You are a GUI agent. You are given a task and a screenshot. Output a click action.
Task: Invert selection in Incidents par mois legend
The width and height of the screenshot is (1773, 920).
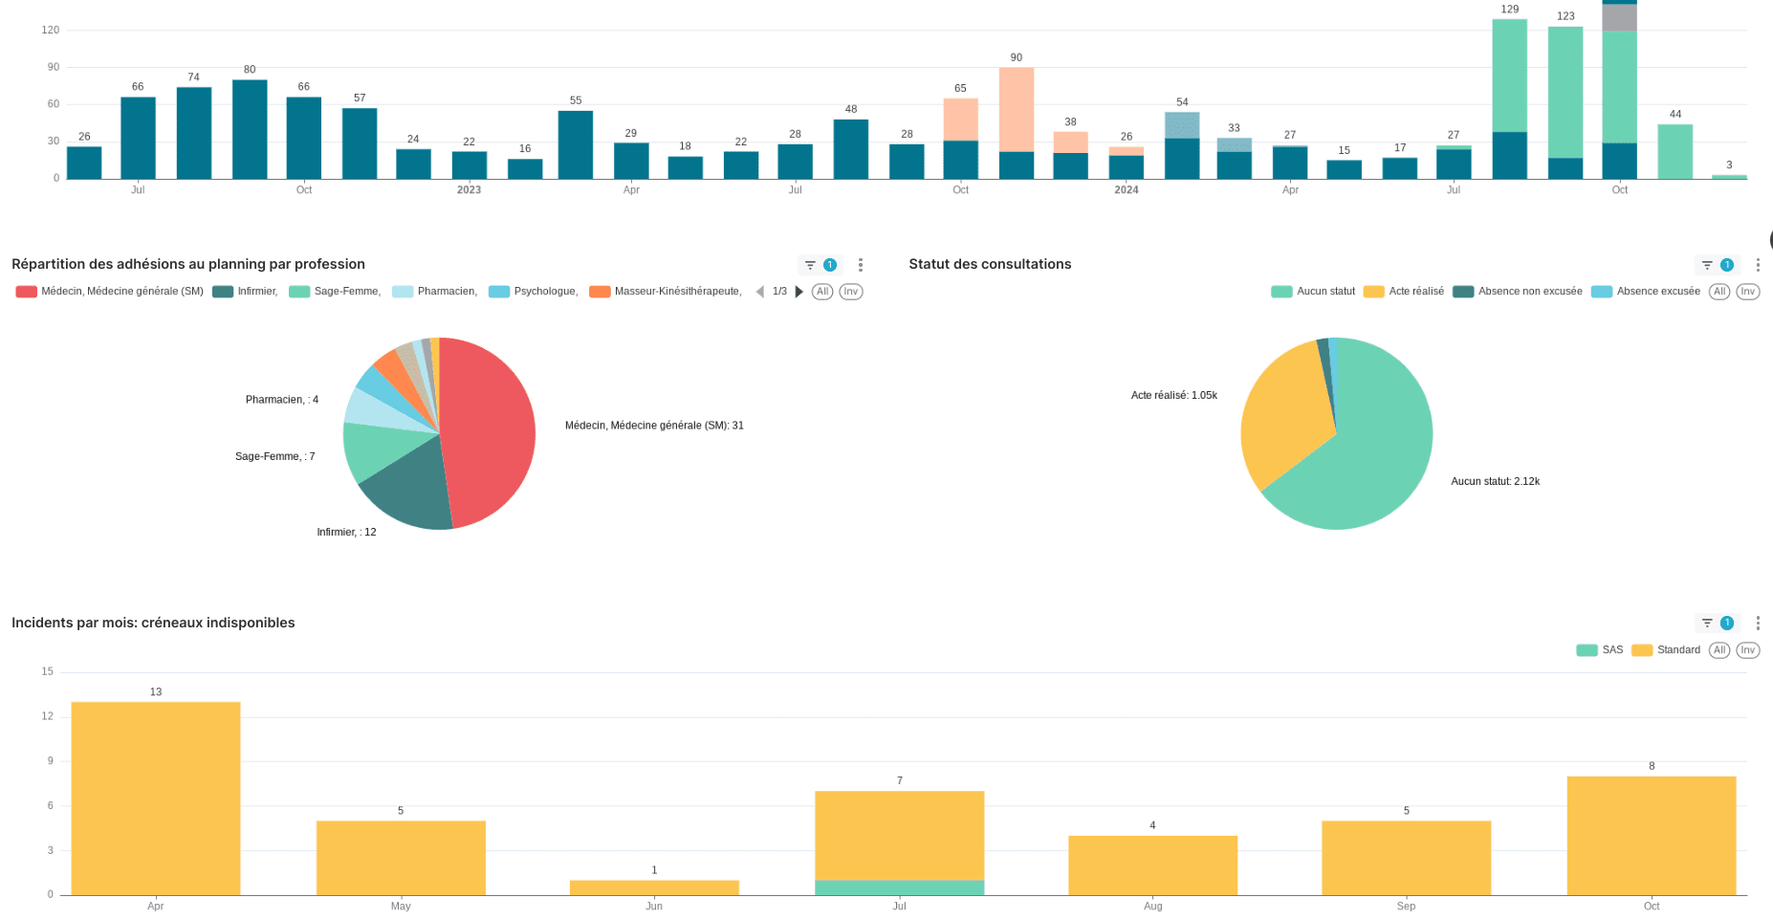tap(1748, 650)
